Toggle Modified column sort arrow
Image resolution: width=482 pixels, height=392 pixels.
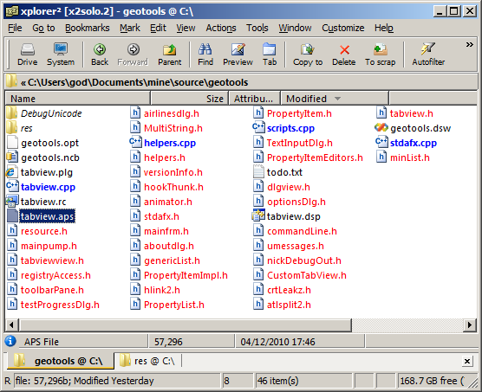(x=337, y=99)
